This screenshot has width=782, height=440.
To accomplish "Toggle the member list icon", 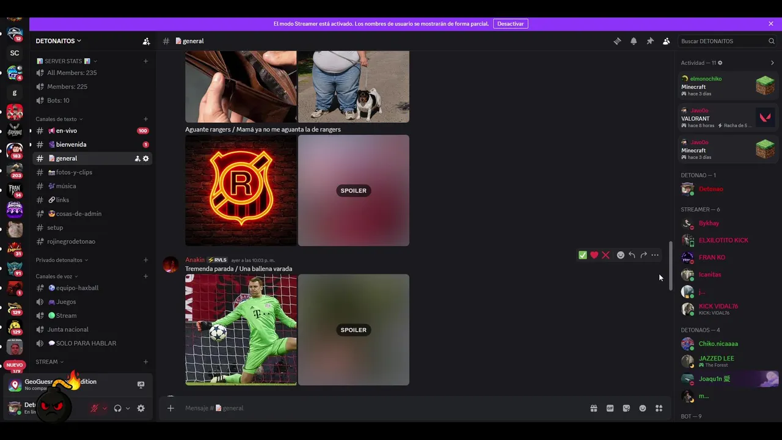I will coord(666,41).
